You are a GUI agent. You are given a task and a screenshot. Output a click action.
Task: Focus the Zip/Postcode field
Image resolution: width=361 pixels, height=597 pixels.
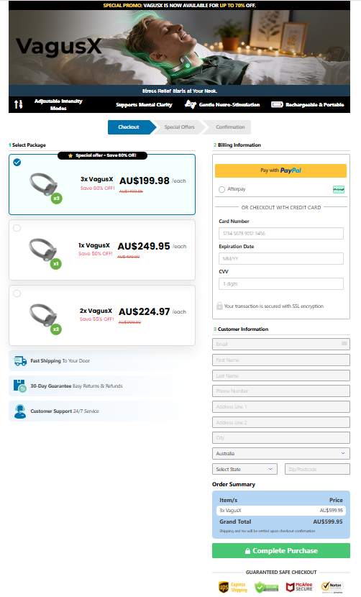(317, 469)
